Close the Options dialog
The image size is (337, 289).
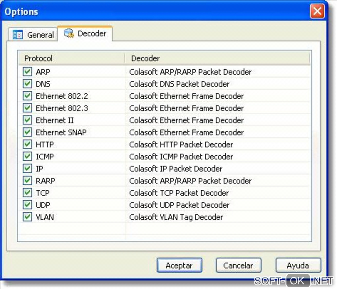(317, 11)
